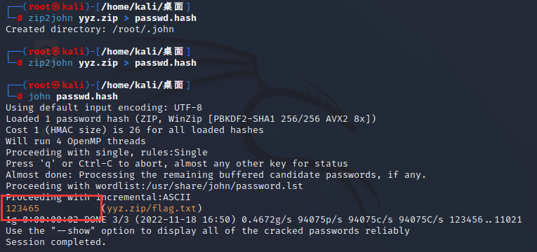Click the redirect arrow in second zip2john command
The image size is (537, 252).
[126, 63]
